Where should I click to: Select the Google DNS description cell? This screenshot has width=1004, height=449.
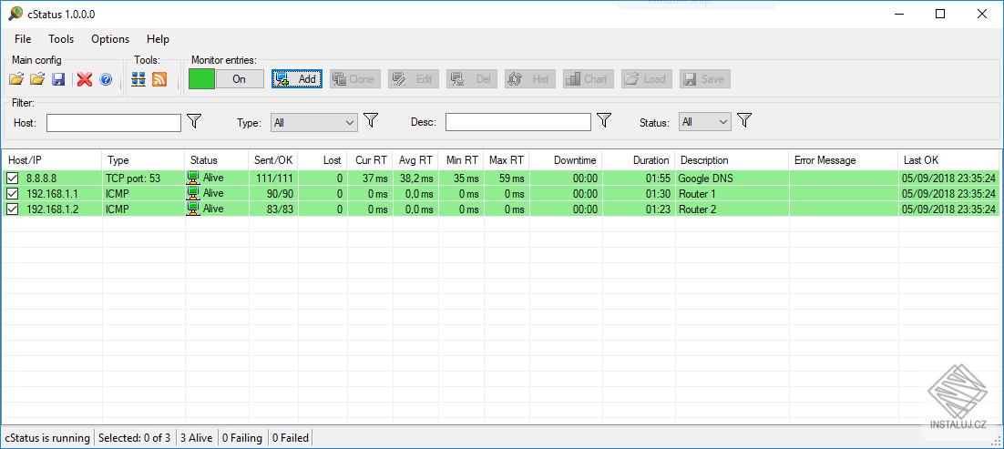pyautogui.click(x=732, y=179)
